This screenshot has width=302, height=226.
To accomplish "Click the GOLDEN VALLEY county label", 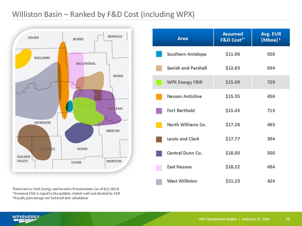I will pos(23,159).
